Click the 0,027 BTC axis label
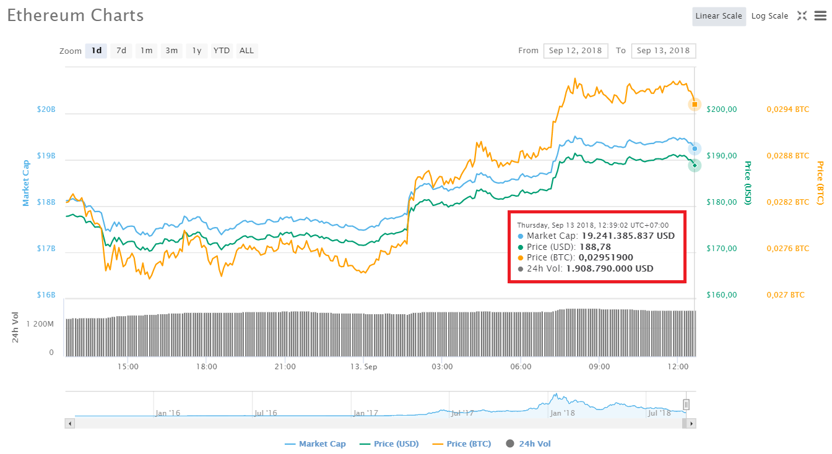 pyautogui.click(x=786, y=295)
